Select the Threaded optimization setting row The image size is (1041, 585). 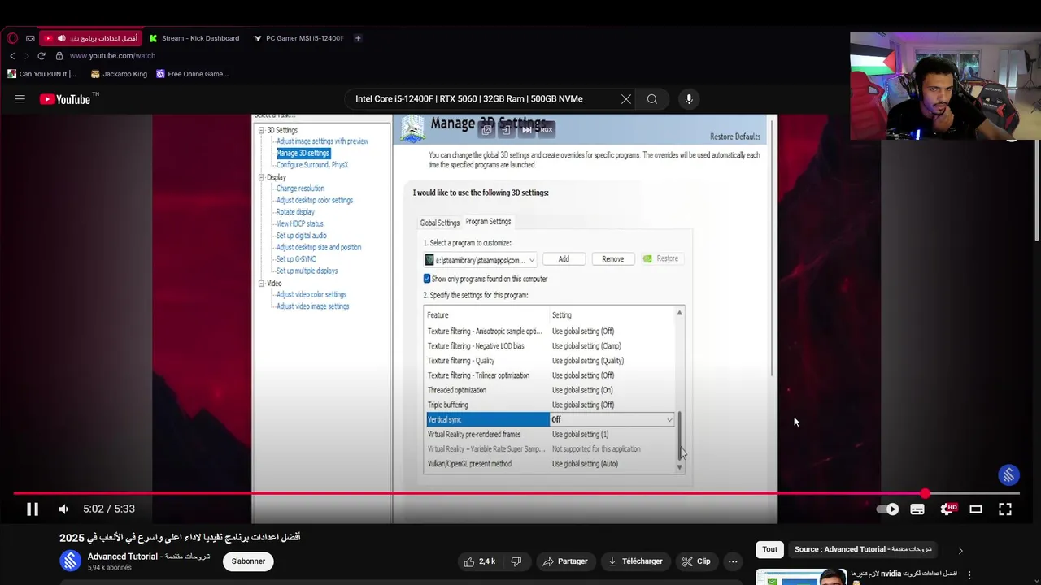pyautogui.click(x=551, y=390)
